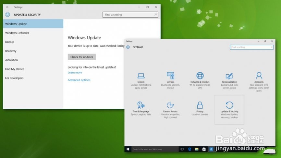Open the Personalization settings tile
This screenshot has width=281, height=158.
(229, 81)
